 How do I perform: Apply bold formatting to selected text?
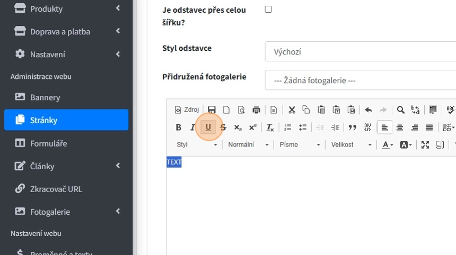pos(178,127)
